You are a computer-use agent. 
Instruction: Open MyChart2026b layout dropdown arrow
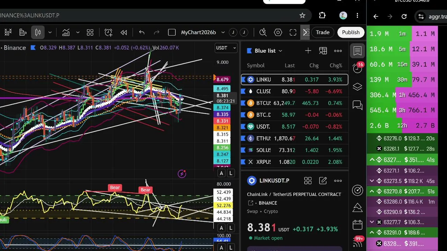tap(223, 32)
